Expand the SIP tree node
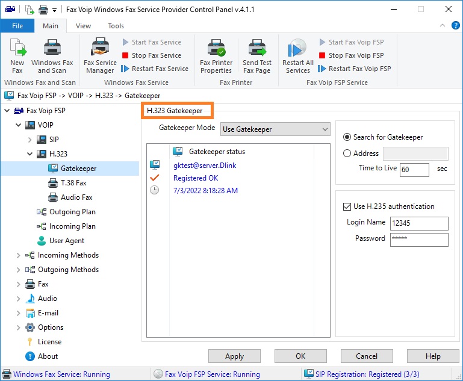The width and height of the screenshot is (463, 381). (x=30, y=140)
